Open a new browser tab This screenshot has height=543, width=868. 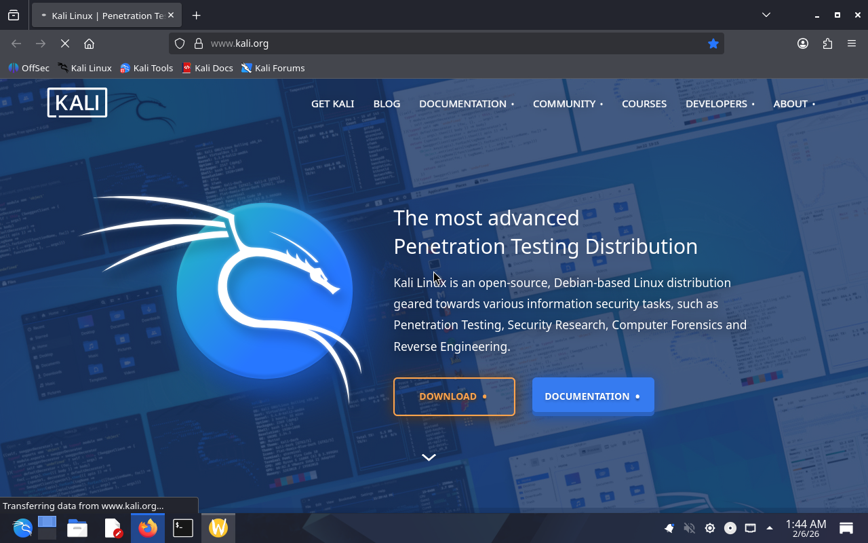196,16
